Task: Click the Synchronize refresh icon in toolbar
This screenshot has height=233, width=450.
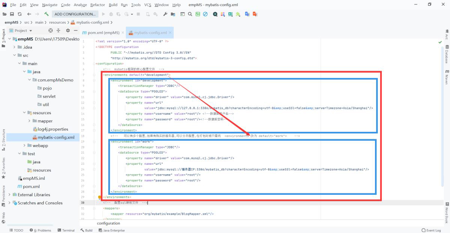Action: [19, 14]
